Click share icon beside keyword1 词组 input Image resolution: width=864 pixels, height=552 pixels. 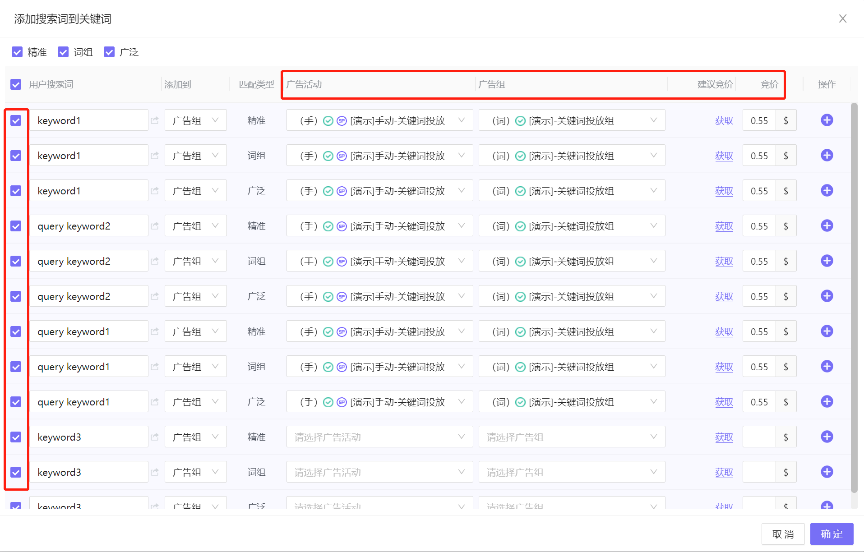click(155, 156)
